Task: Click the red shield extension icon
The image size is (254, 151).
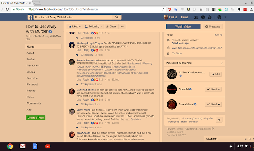Action: (169, 9)
